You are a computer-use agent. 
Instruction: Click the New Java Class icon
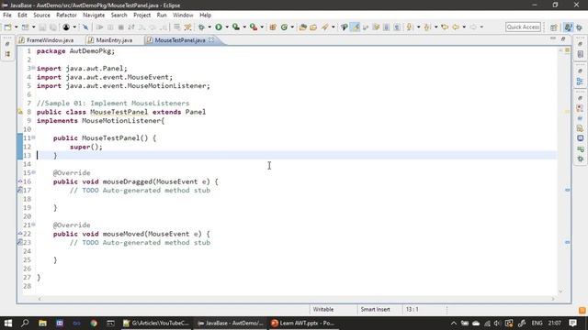(284, 27)
